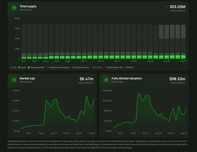Click Aug 29 on the valuation chart
This screenshot has width=197, height=152.
coord(184,133)
